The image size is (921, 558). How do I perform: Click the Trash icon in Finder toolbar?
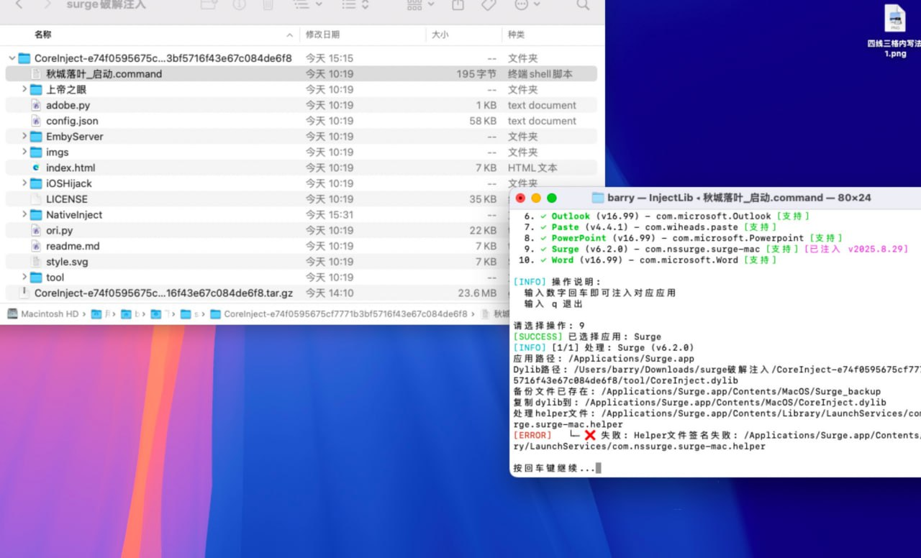(x=267, y=5)
